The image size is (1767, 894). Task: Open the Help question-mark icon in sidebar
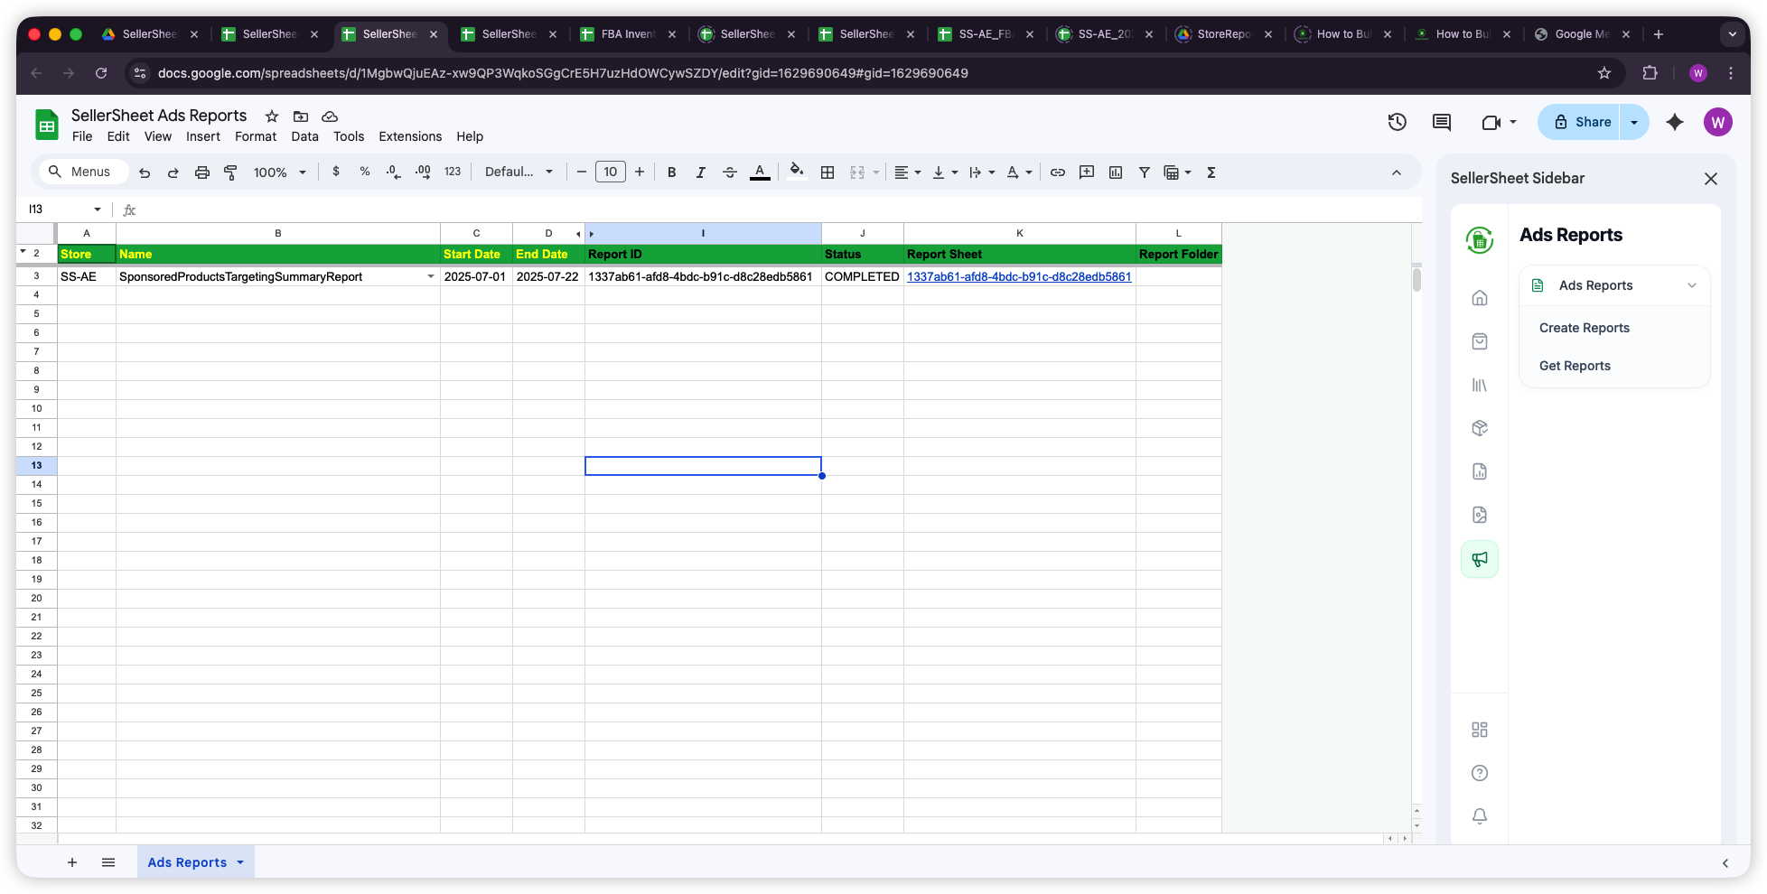click(1480, 772)
